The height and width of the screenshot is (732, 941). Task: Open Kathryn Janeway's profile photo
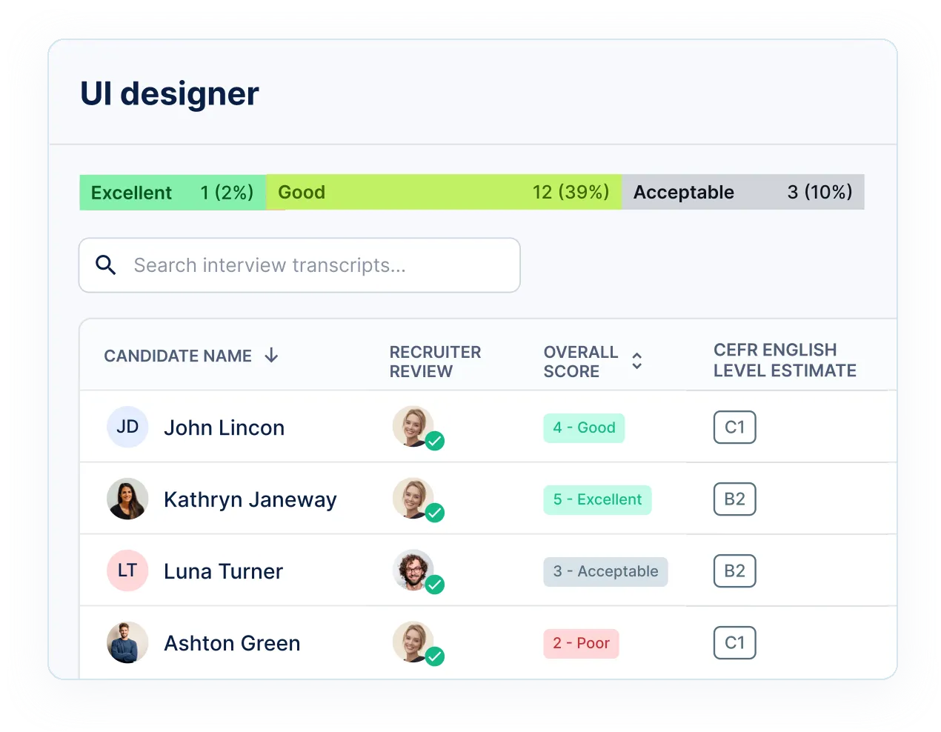click(127, 499)
